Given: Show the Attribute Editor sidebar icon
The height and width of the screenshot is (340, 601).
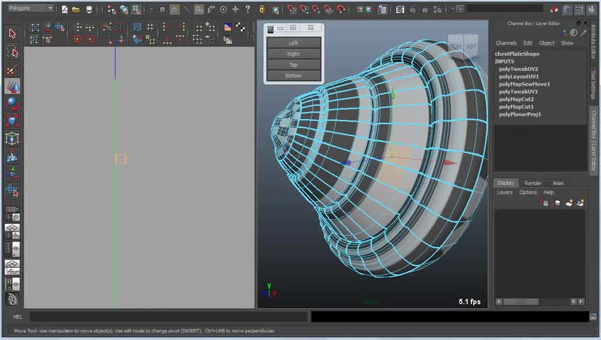Looking at the screenshot, I should (567, 10).
